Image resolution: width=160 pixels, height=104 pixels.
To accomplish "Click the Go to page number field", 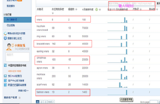I will pos(154,102).
